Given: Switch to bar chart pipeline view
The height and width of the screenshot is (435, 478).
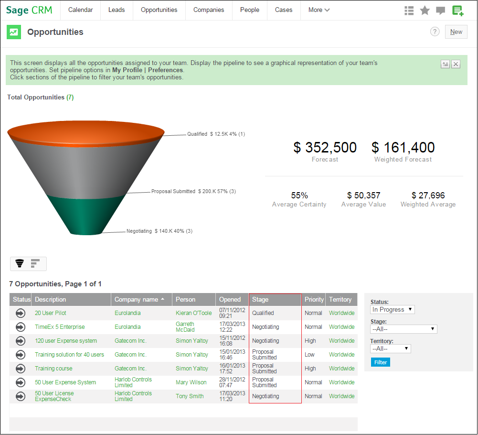Looking at the screenshot, I should tap(35, 263).
